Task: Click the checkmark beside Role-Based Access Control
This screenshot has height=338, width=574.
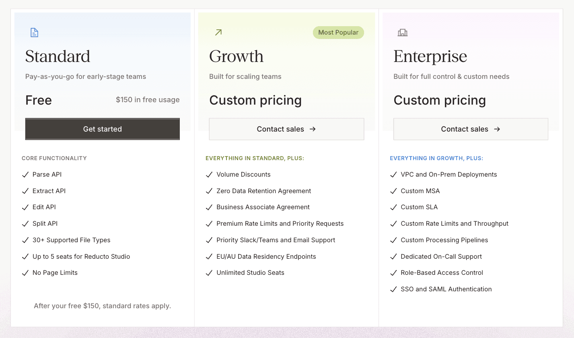Action: (394, 273)
